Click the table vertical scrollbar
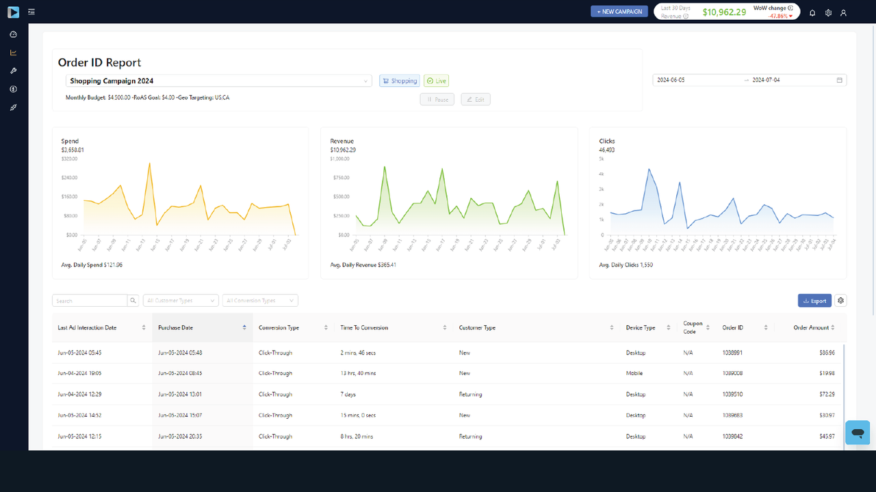The height and width of the screenshot is (492, 876). click(845, 396)
